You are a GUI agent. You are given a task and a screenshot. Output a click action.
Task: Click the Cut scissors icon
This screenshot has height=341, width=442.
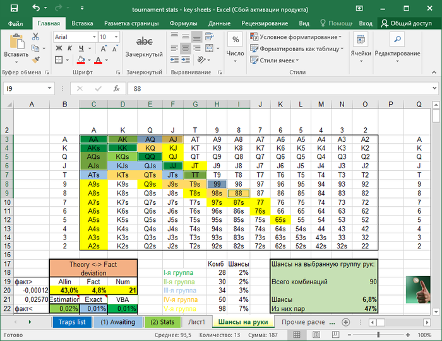tap(35, 37)
